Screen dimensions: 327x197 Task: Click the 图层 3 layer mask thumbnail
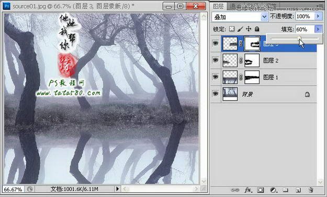pyautogui.click(x=252, y=43)
